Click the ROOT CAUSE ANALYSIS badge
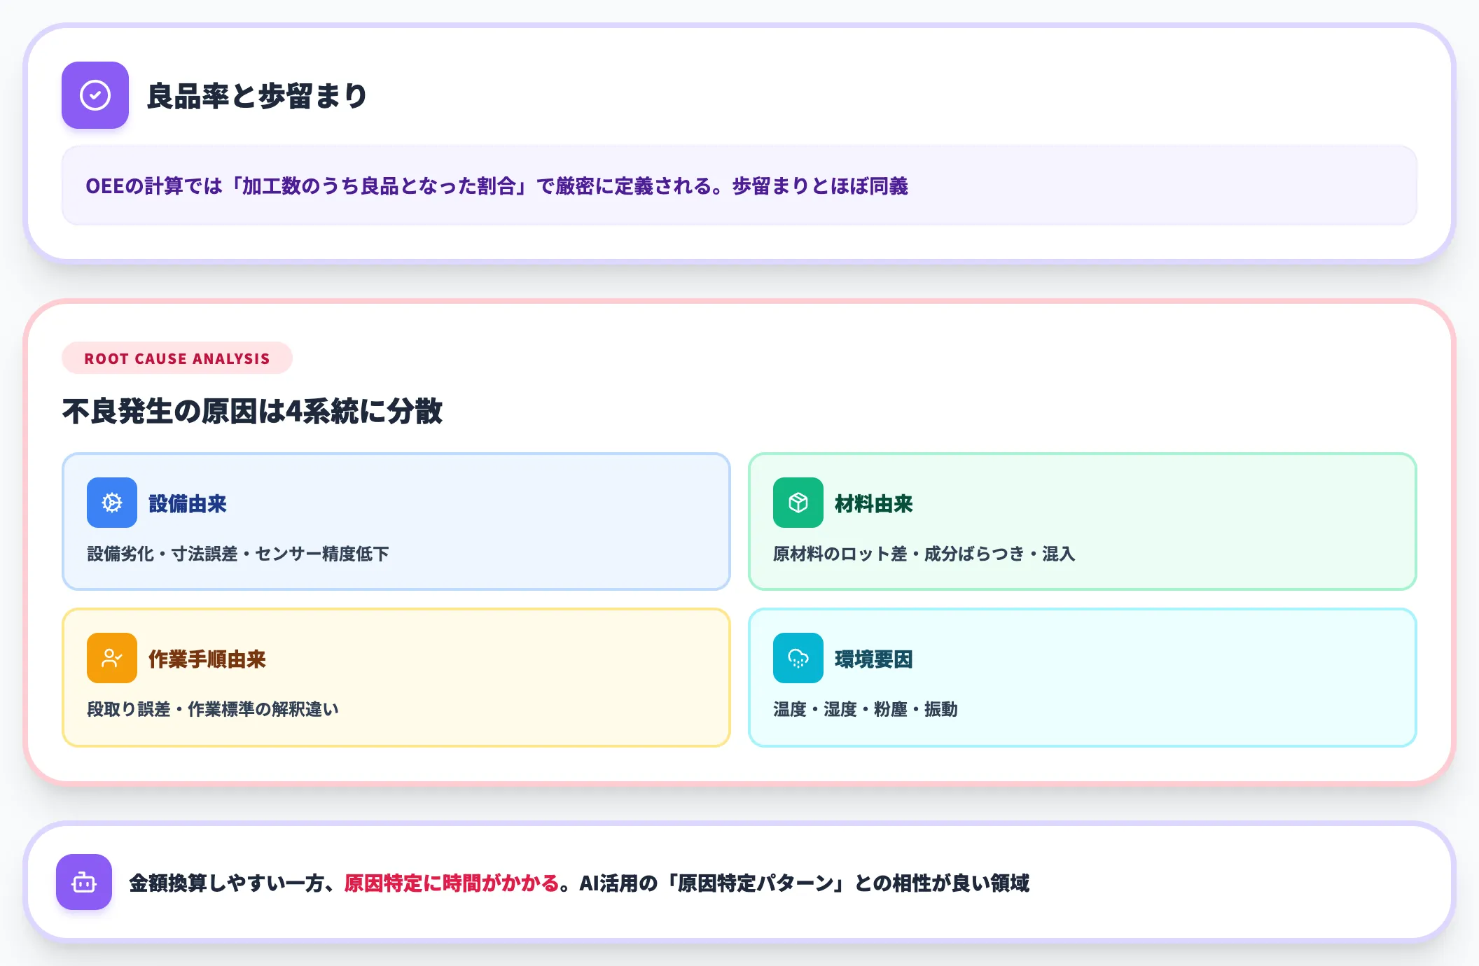The width and height of the screenshot is (1479, 966). click(x=177, y=358)
